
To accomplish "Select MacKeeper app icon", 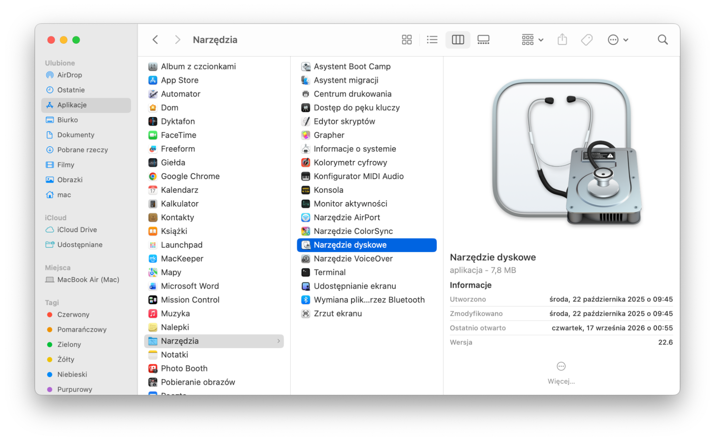I will 153,259.
